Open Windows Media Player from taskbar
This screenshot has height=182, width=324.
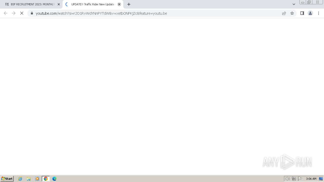click(x=37, y=179)
